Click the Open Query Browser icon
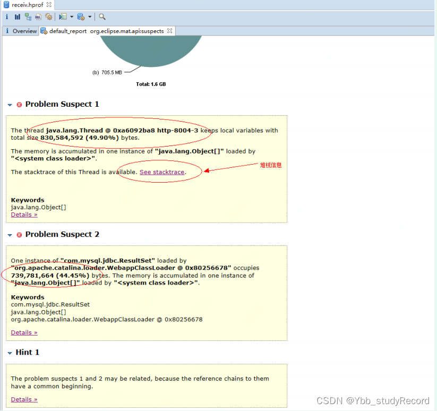This screenshot has width=437, height=411. point(81,16)
